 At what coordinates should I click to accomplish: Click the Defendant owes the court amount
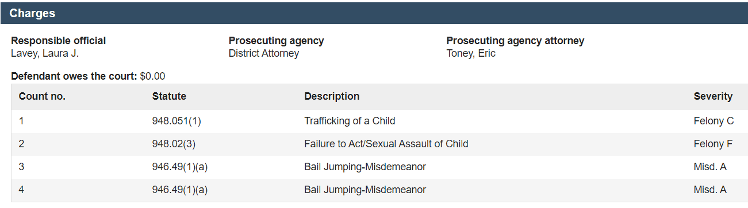point(152,76)
